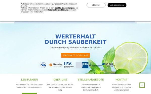Click the scroll-to-top arrow button
The width and height of the screenshot is (151, 94).
(142, 85)
